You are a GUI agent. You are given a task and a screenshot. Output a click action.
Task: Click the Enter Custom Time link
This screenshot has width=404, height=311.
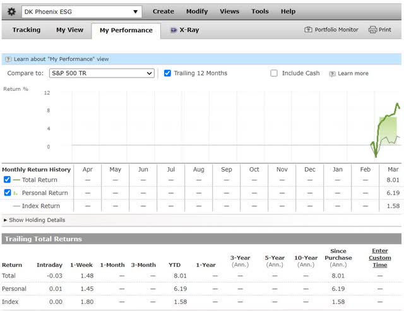(380, 258)
